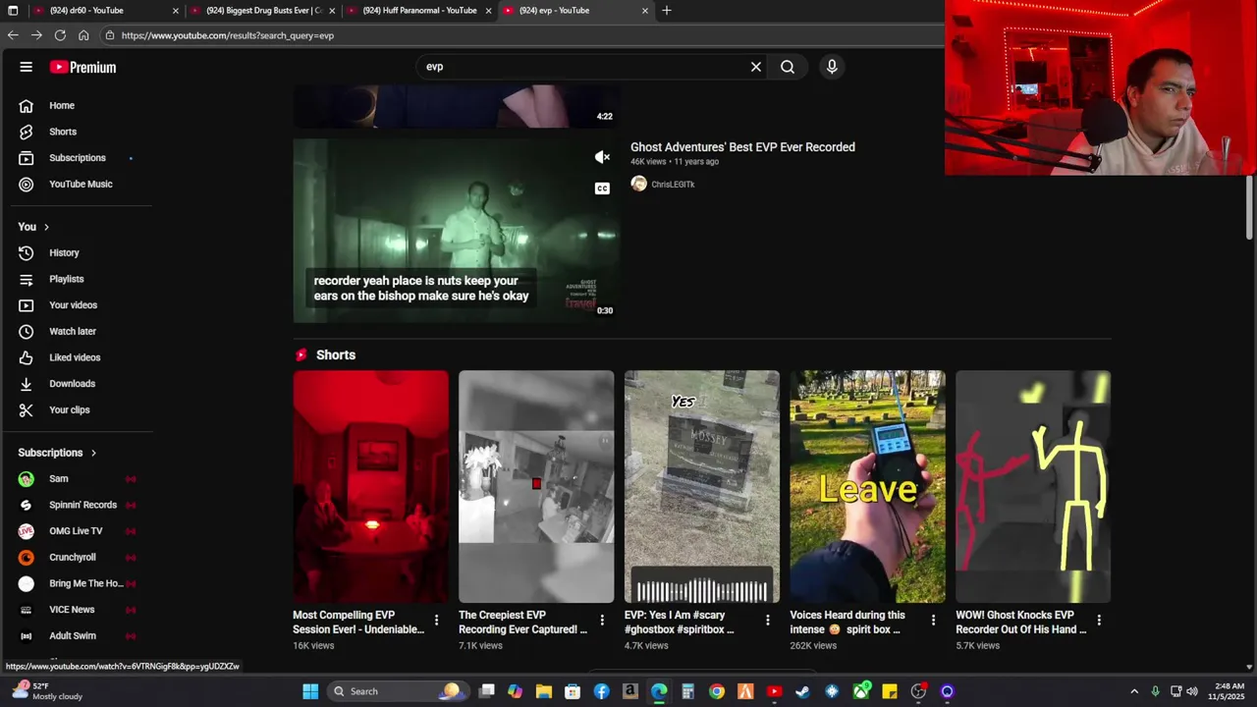Open Ghost Adventures' Best EVP Ever Recorded title
The height and width of the screenshot is (707, 1257).
[742, 147]
